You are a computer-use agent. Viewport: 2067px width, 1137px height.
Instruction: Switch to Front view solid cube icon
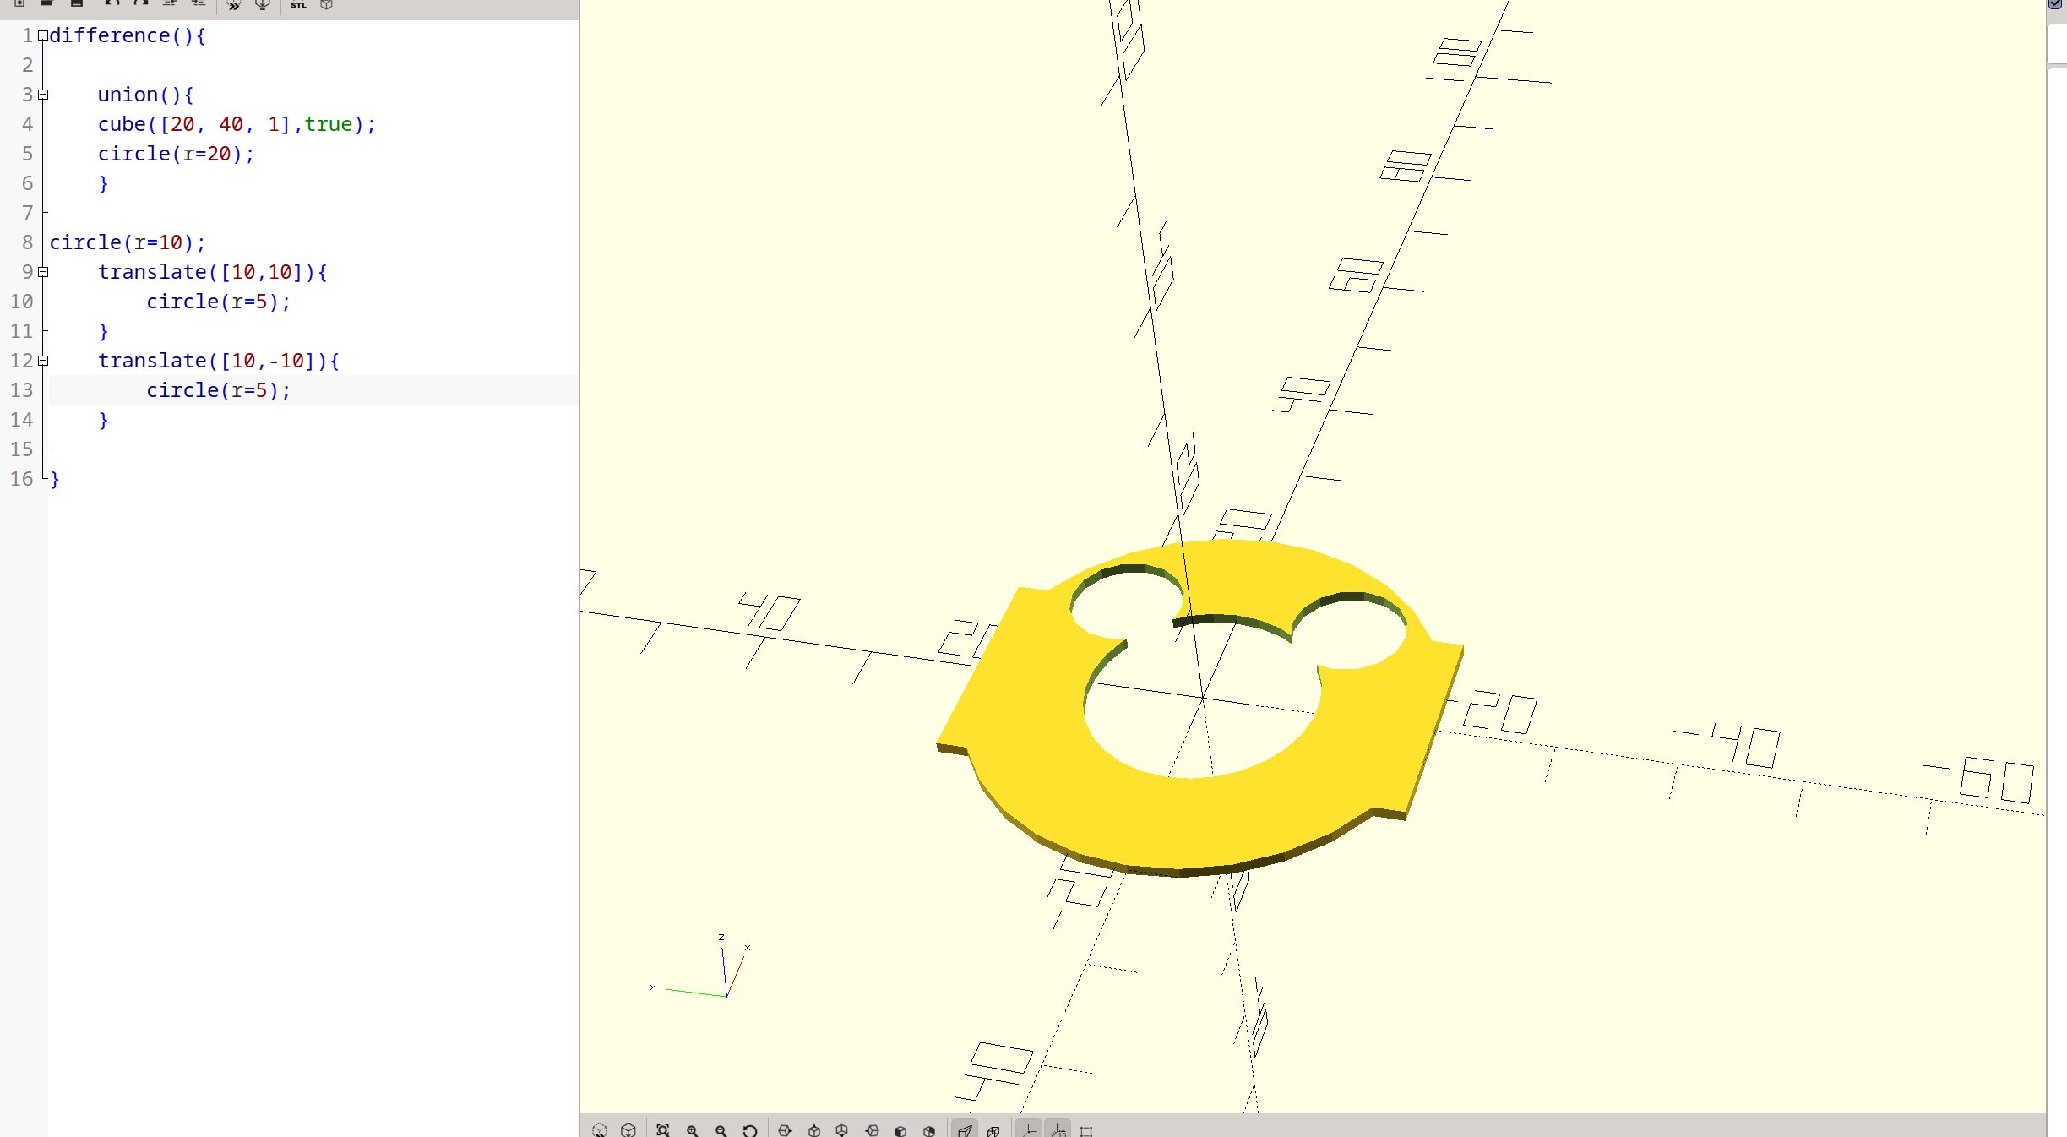tap(900, 1129)
